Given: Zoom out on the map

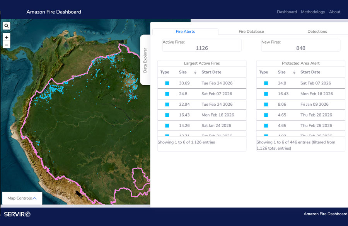Looking at the screenshot, I should point(6,45).
